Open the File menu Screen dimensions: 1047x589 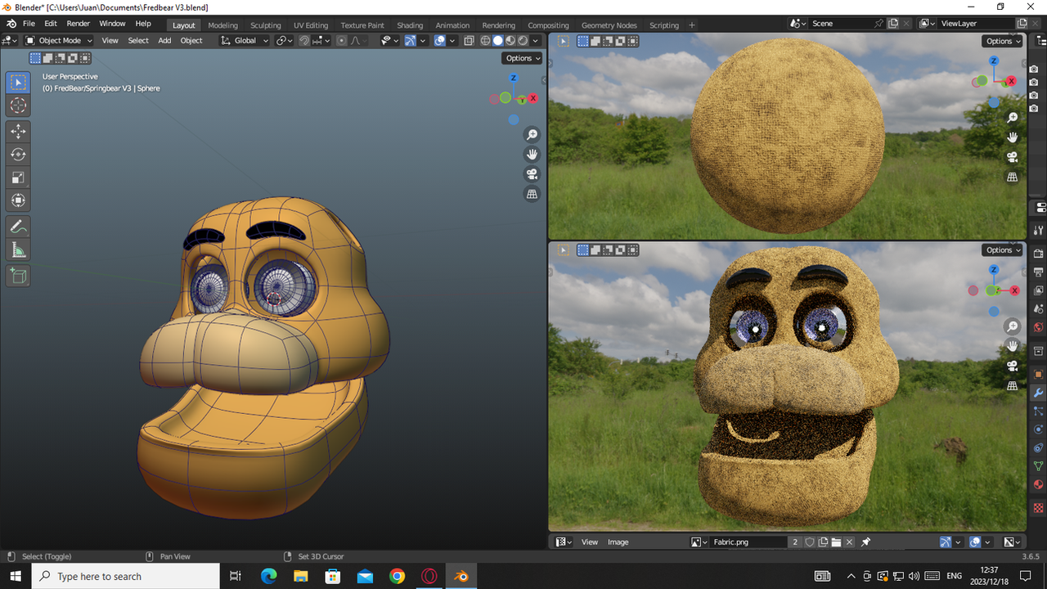tap(29, 24)
